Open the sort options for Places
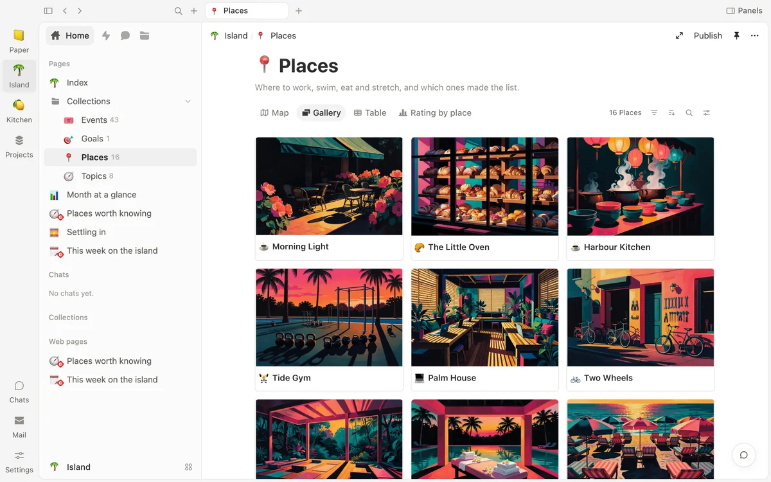Viewport: 771px width, 482px height. tap(671, 113)
